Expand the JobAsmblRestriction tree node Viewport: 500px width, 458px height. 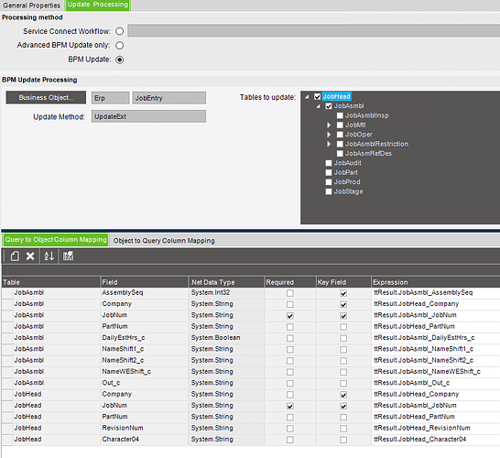pos(329,144)
